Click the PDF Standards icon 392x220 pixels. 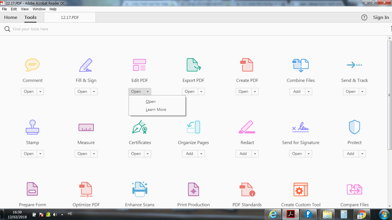247,190
